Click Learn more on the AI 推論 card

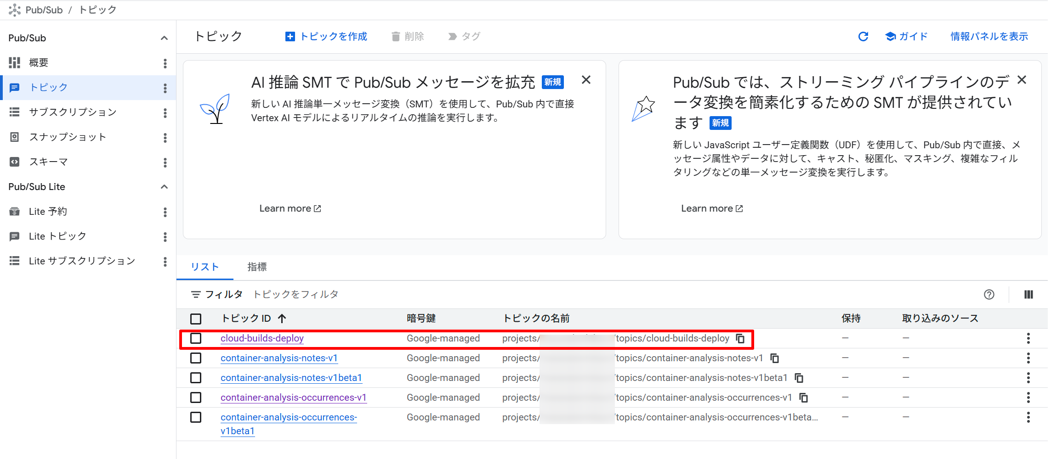tap(290, 208)
